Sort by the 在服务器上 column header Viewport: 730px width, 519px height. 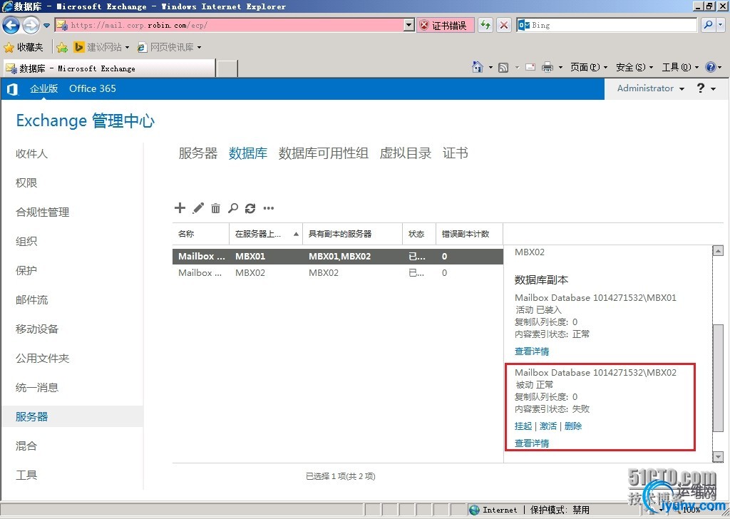264,234
